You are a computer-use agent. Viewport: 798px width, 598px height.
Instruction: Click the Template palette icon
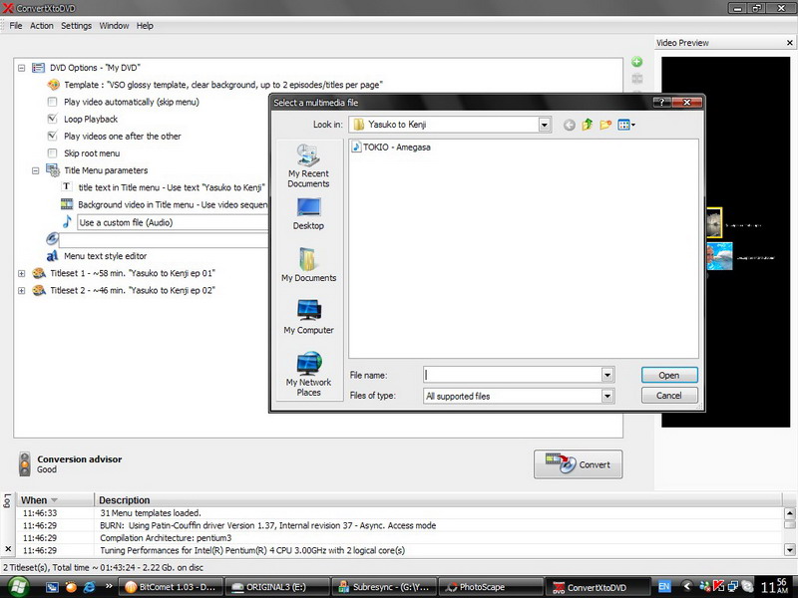(53, 85)
